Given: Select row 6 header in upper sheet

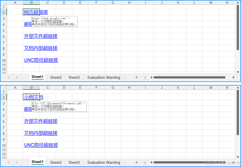Looking at the screenshot, I should (x=4, y=36).
